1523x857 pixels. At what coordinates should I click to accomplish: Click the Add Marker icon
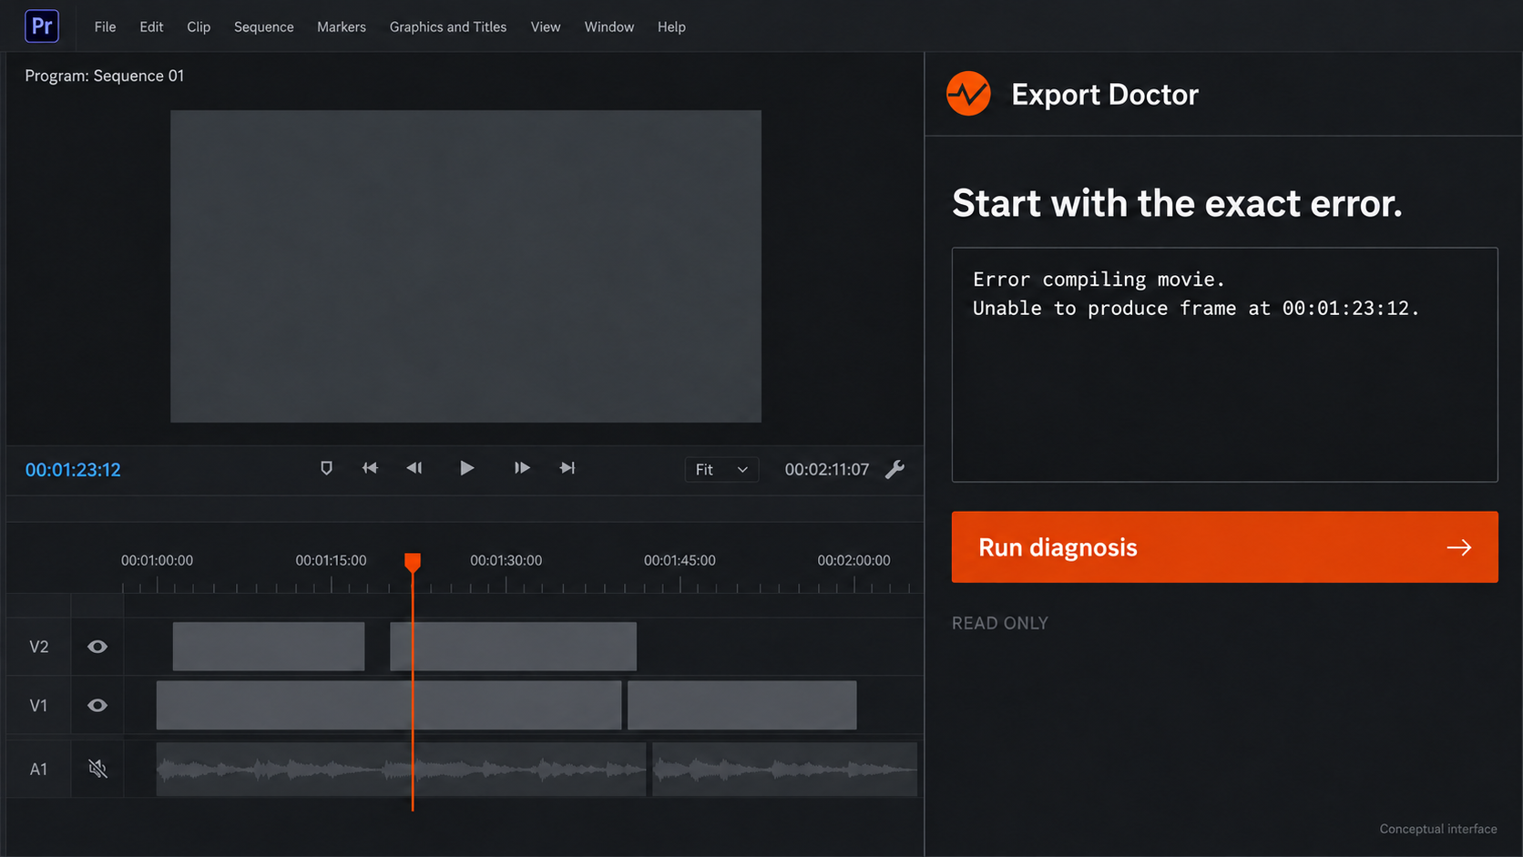coord(326,468)
